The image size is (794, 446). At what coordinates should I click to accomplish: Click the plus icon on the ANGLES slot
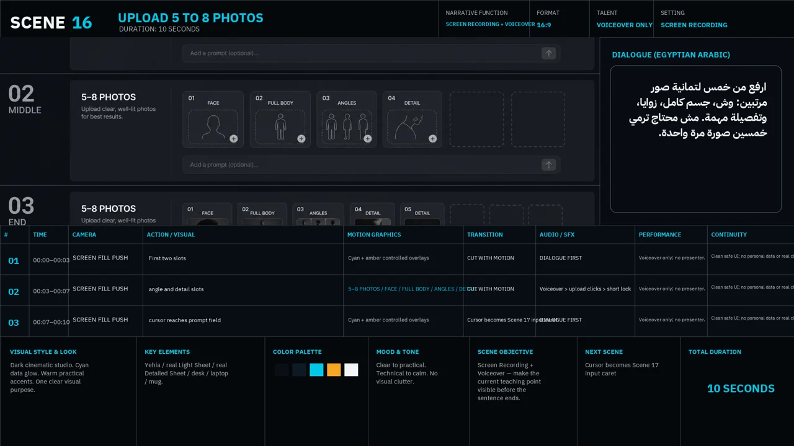tap(368, 139)
